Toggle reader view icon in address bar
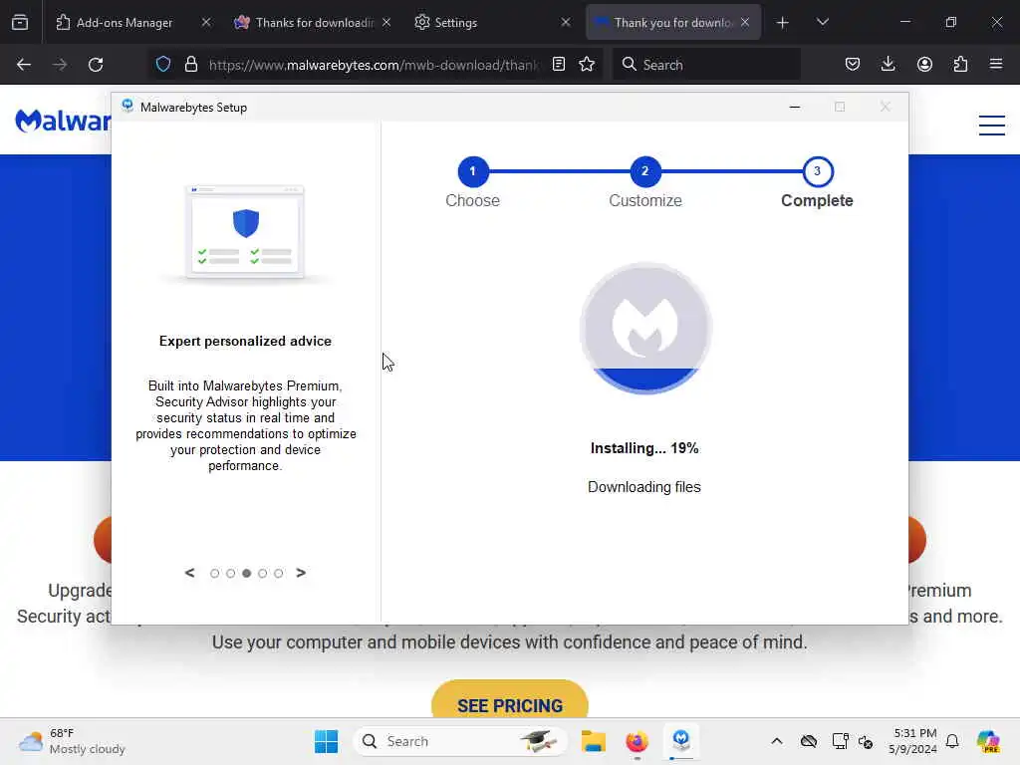The image size is (1020, 765). coord(558,65)
